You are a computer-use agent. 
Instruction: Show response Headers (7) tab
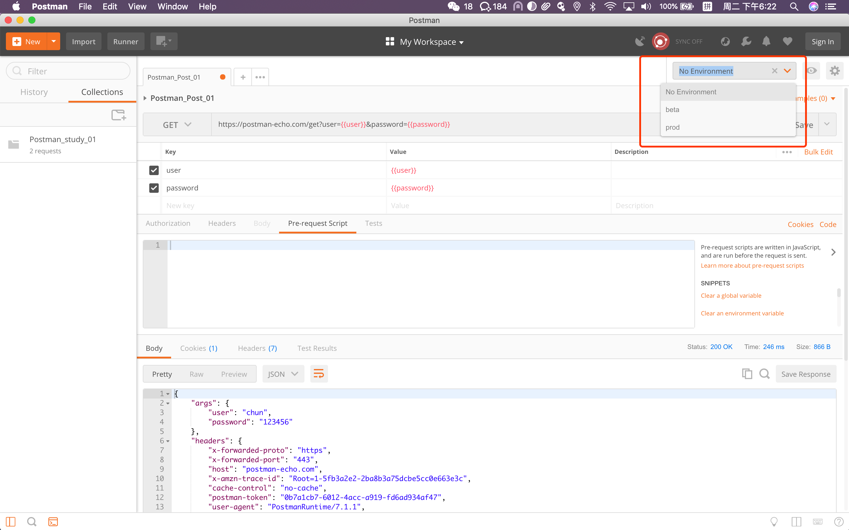258,348
